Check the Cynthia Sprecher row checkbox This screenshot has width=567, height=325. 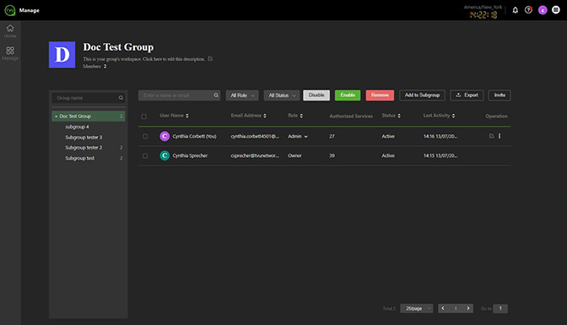145,156
